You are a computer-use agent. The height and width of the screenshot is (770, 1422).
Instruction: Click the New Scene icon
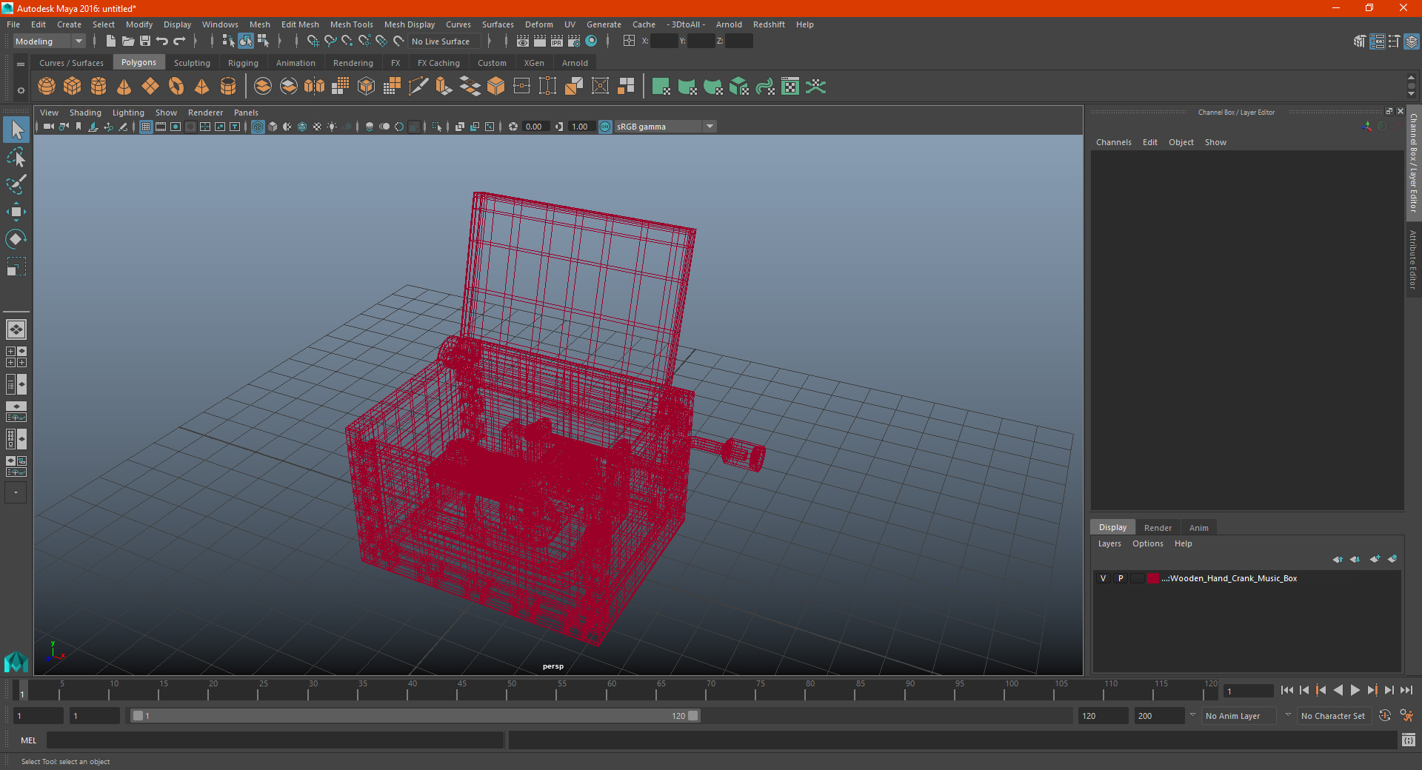click(110, 41)
